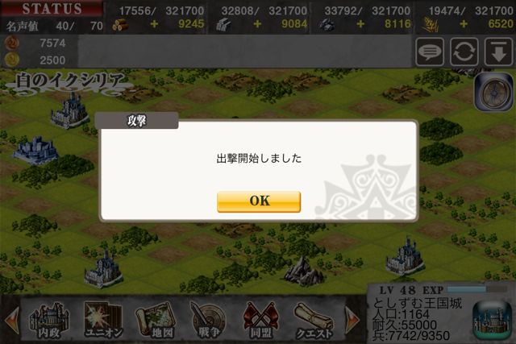Open the STATUS tab header

(x=52, y=9)
